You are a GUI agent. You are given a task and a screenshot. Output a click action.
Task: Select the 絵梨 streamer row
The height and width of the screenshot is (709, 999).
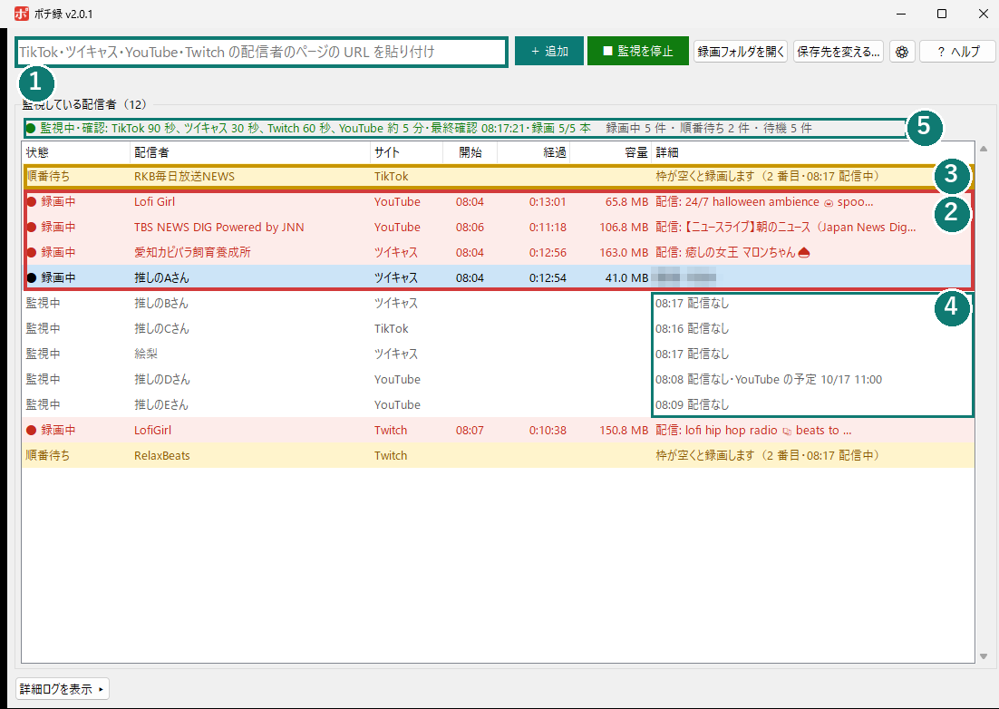499,354
